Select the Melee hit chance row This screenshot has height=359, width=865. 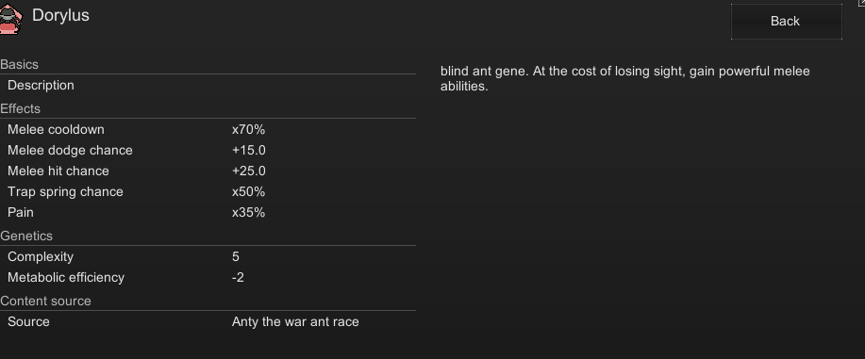(208, 171)
